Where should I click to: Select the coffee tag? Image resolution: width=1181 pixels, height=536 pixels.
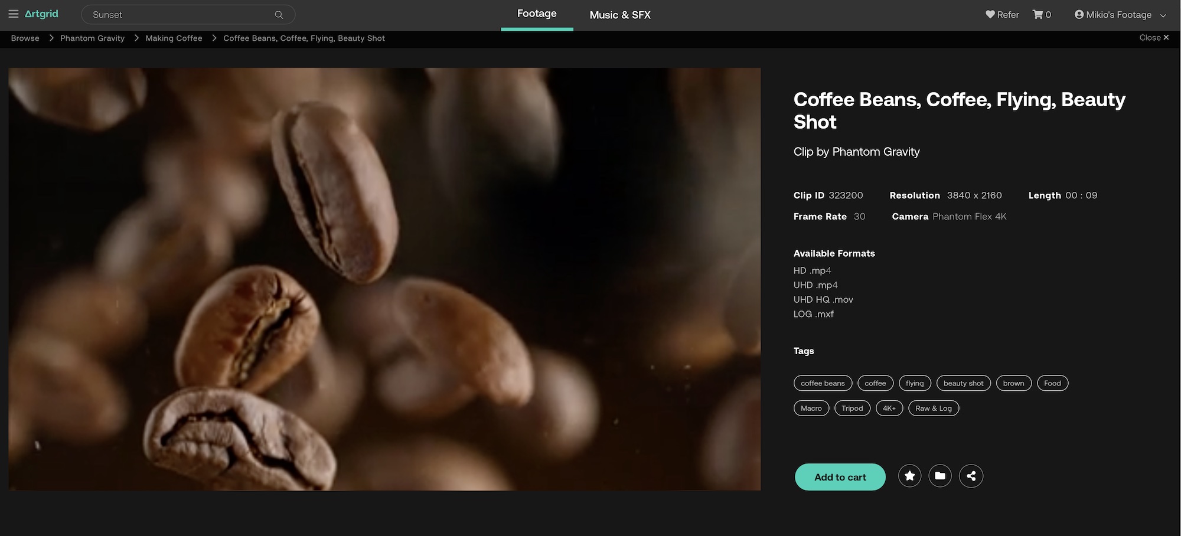pyautogui.click(x=875, y=383)
